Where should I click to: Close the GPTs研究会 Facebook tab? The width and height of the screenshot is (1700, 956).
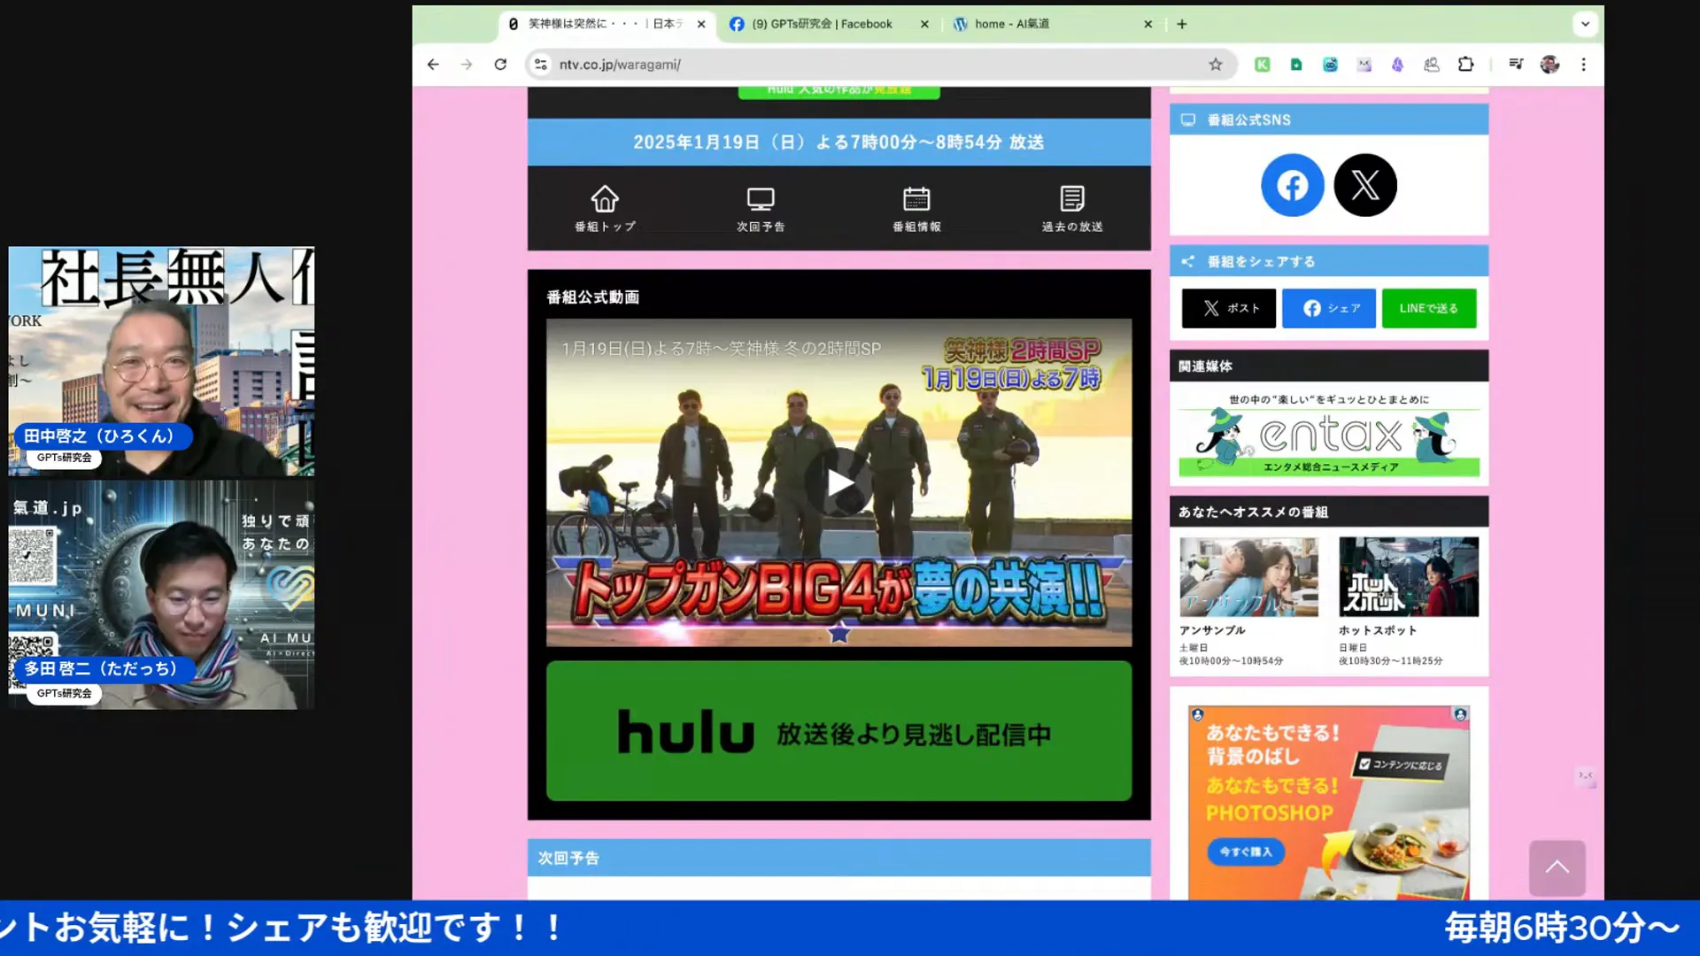pos(924,24)
